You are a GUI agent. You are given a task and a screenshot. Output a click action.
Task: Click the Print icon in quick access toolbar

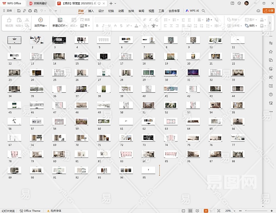tap(30, 11)
